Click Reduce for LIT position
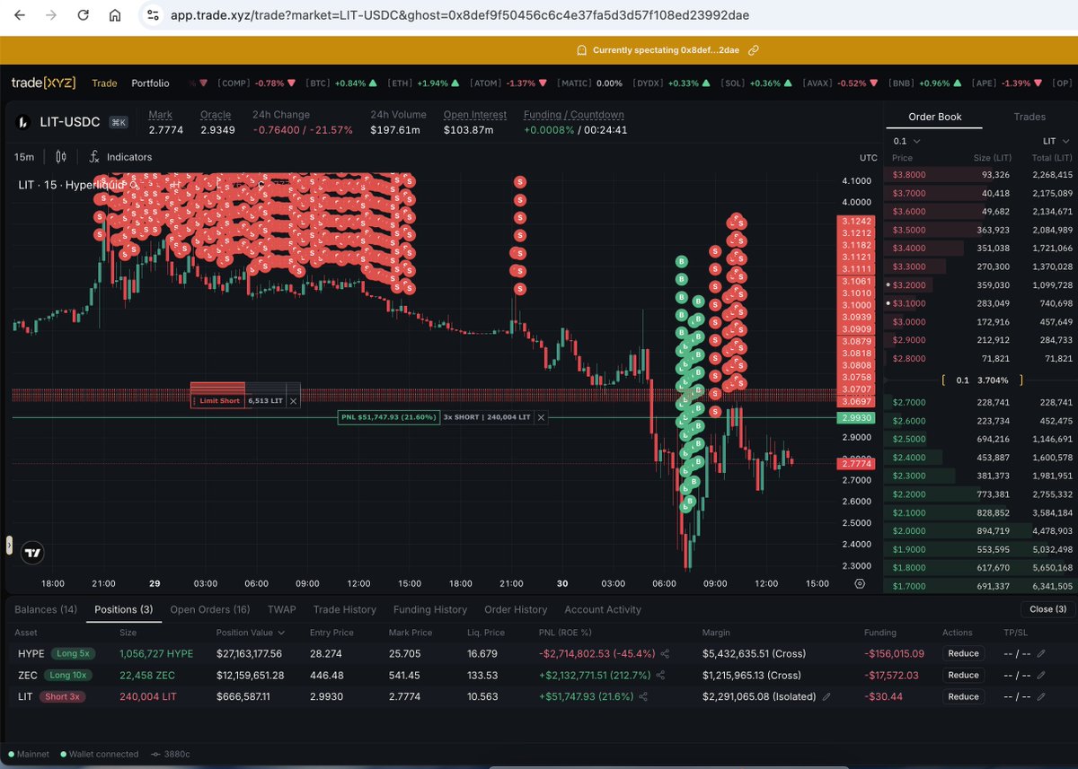This screenshot has height=769, width=1078. coord(963,696)
